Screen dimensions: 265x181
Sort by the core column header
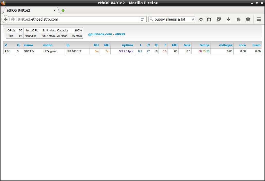click(242, 45)
